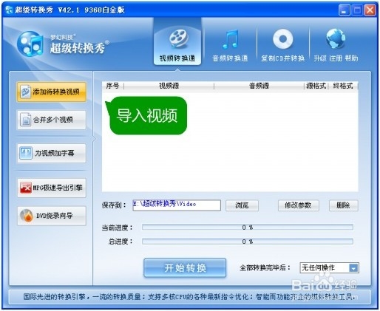380x311 pixels.
Task: Click the 删除 delete button
Action: 344,205
